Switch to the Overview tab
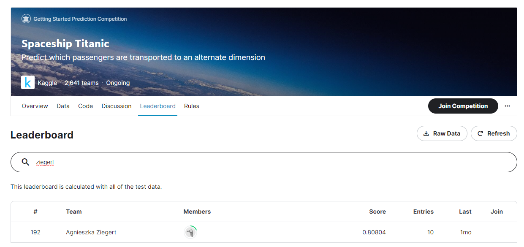The image size is (524, 247). [35, 106]
